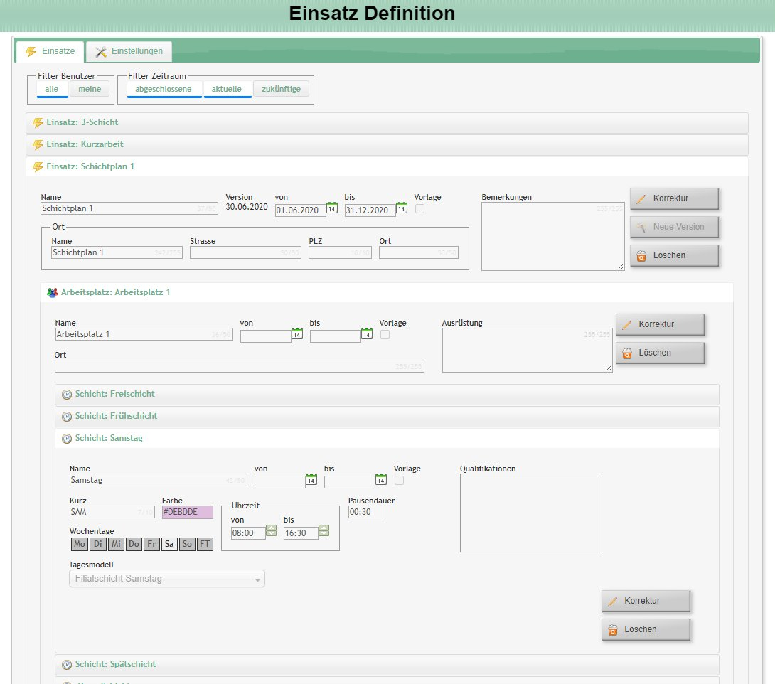The width and height of the screenshot is (775, 684).
Task: Toggle weekday Fr for the shift
Action: click(x=151, y=544)
